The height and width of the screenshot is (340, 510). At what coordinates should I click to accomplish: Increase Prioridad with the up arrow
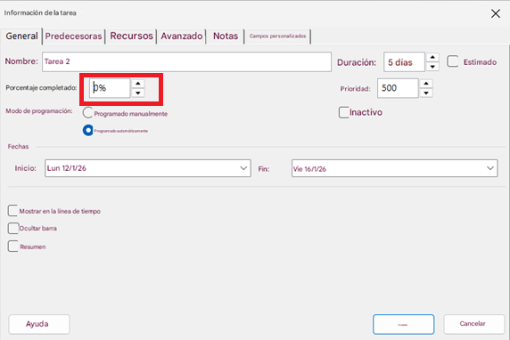426,84
